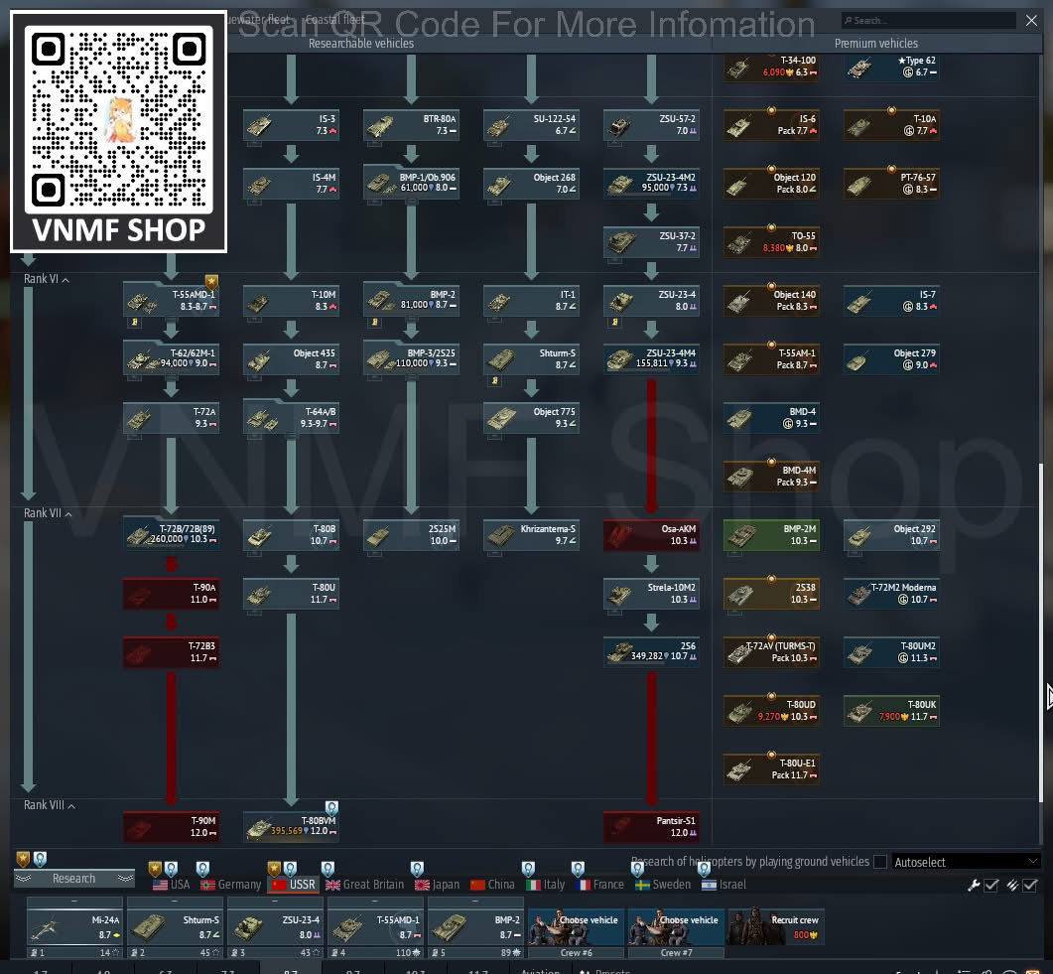Select the Strela-10M2 card
This screenshot has width=1053, height=974.
click(651, 593)
